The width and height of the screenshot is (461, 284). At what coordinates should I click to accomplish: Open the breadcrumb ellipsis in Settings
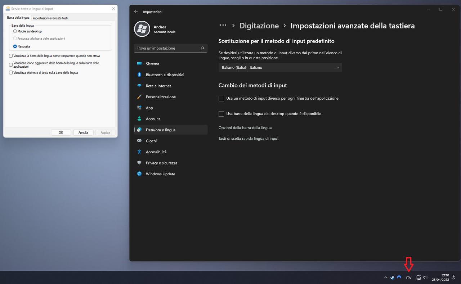(223, 25)
